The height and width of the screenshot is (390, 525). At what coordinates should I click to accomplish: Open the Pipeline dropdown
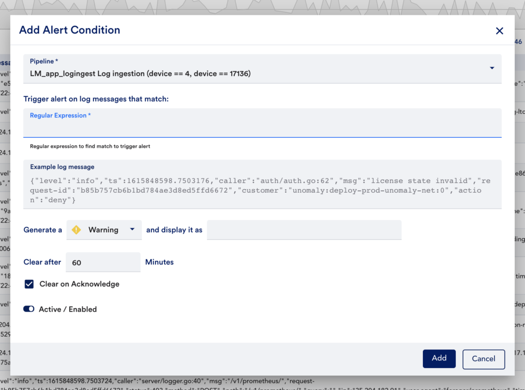(262, 69)
